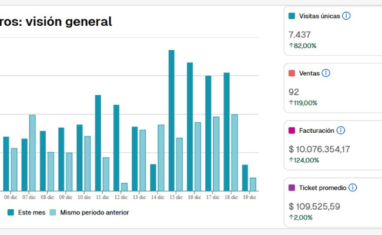Click the 124,00% increase indicator
Viewport: 382px width, 235px height.
(x=304, y=160)
